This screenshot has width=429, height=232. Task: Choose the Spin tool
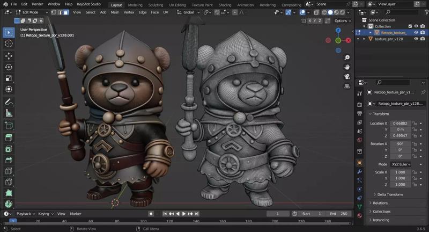9,204
